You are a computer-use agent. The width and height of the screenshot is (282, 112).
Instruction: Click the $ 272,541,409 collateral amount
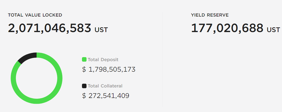[106, 96]
